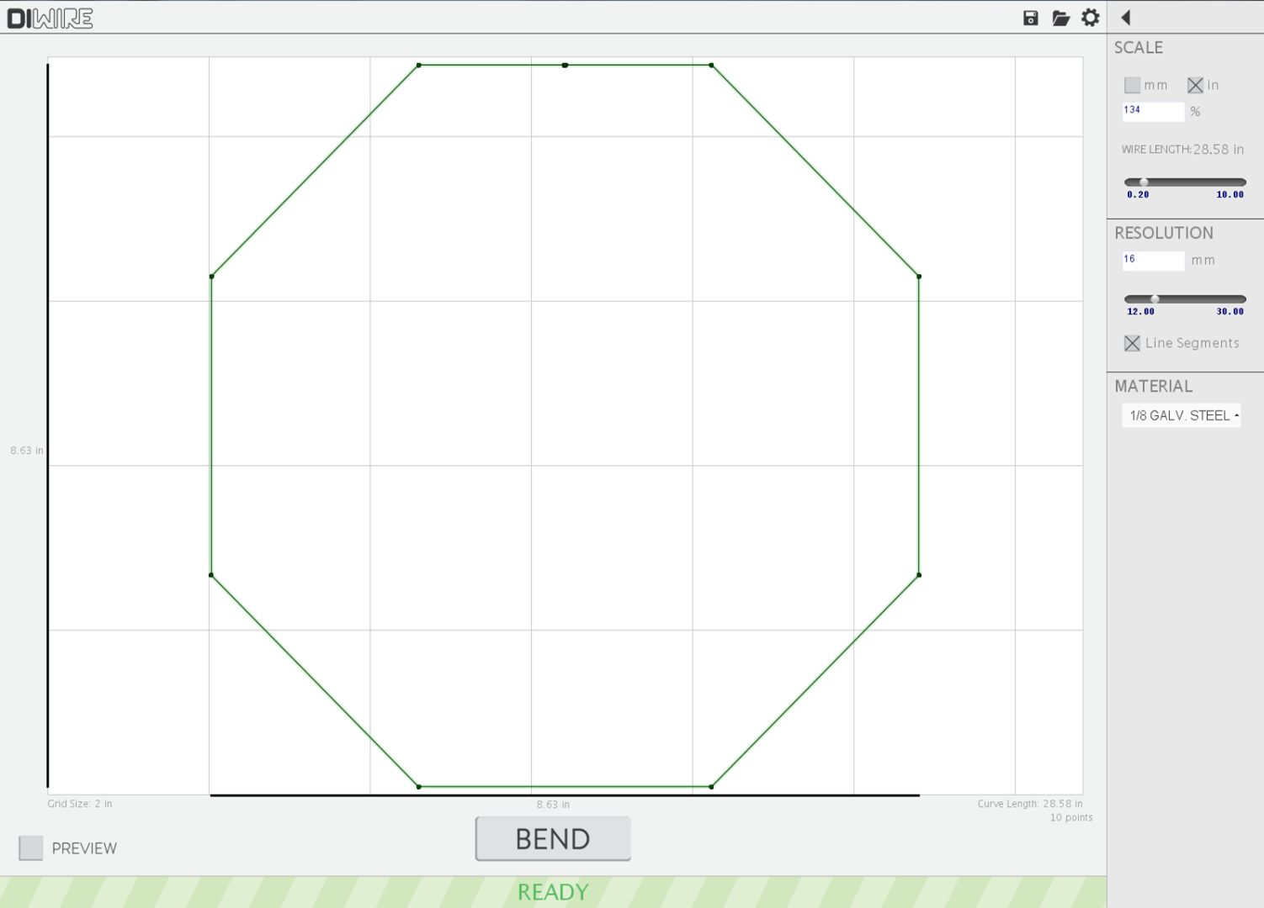Click the resolution slider minimum value 12.00
This screenshot has width=1264, height=908.
click(1141, 311)
